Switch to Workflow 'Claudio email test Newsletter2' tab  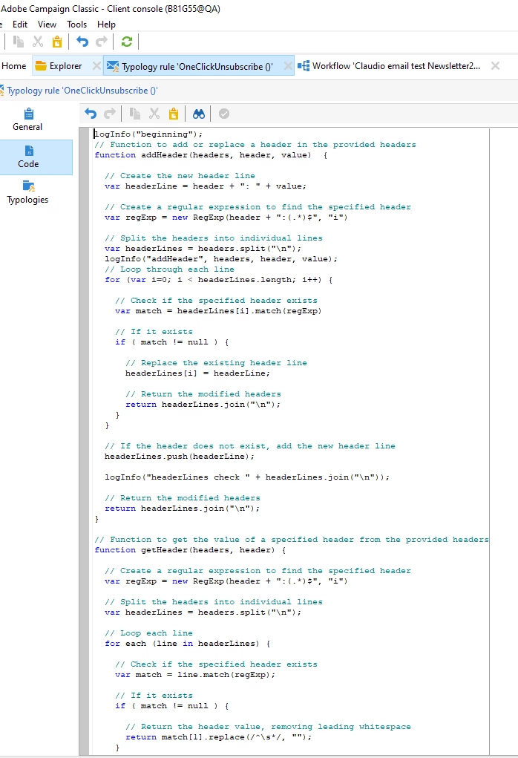pyautogui.click(x=396, y=66)
